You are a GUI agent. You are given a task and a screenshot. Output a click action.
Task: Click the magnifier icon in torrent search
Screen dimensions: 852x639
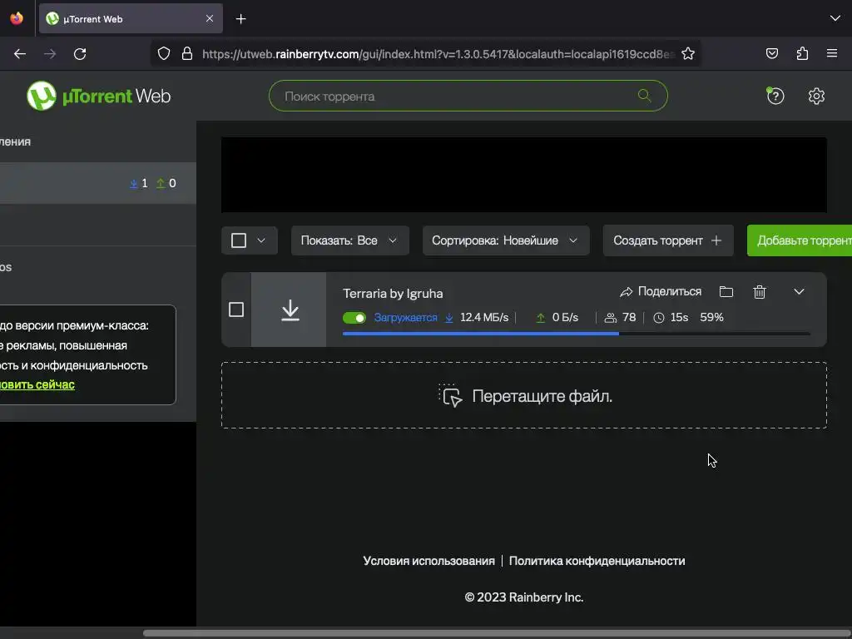coord(645,96)
